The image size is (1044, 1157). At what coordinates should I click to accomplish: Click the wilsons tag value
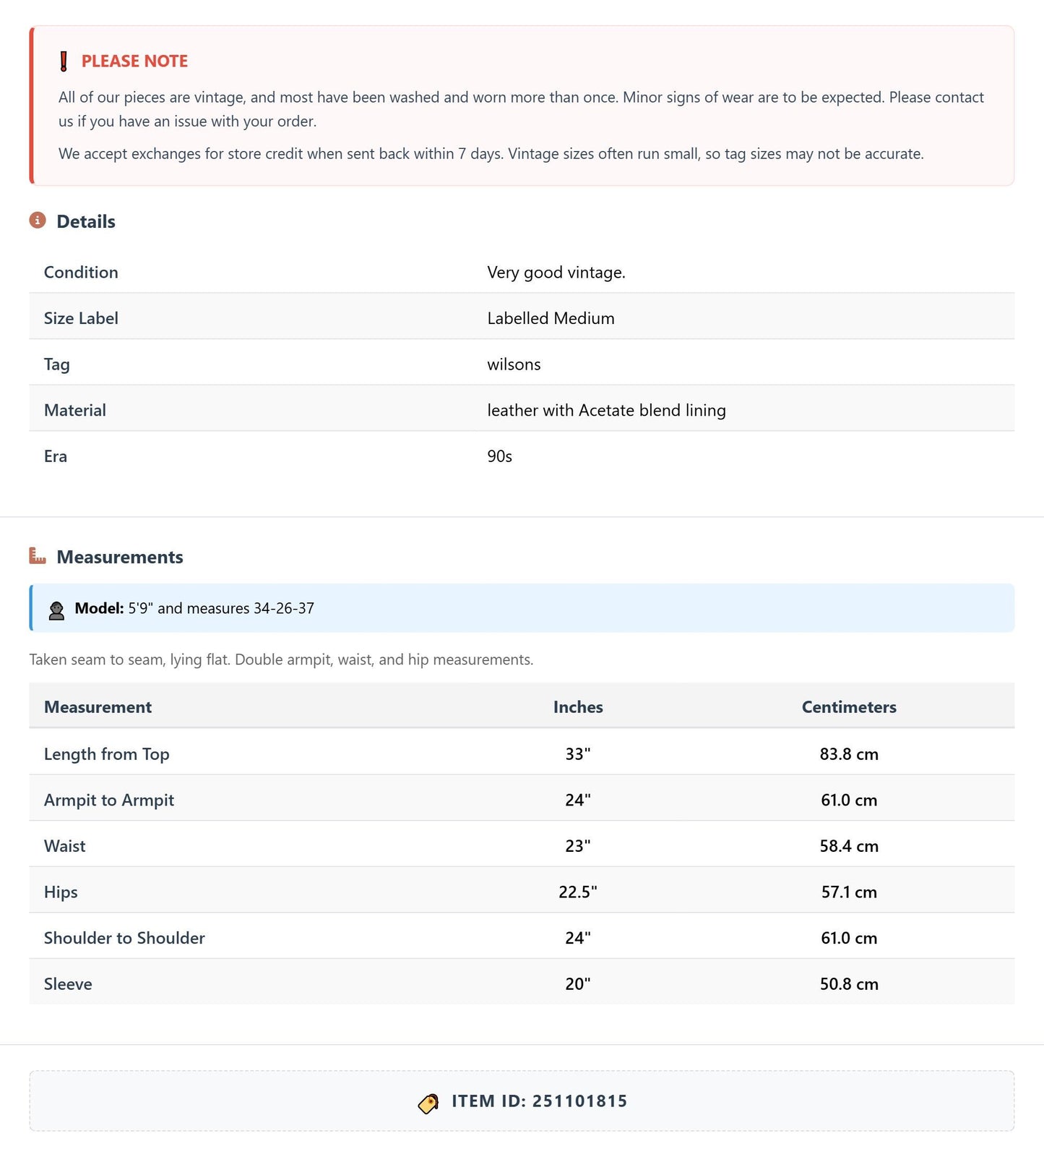514,364
